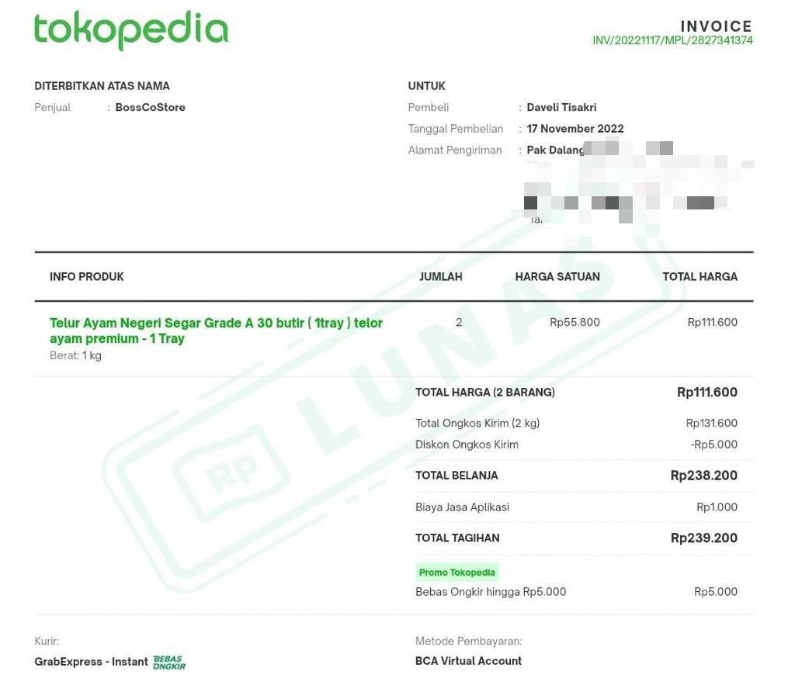
Task: Click the Tokopedia logo
Action: (130, 30)
